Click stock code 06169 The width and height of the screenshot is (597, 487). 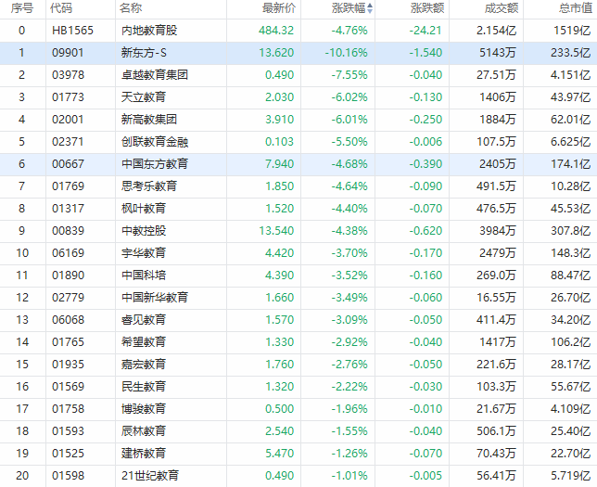pos(68,252)
